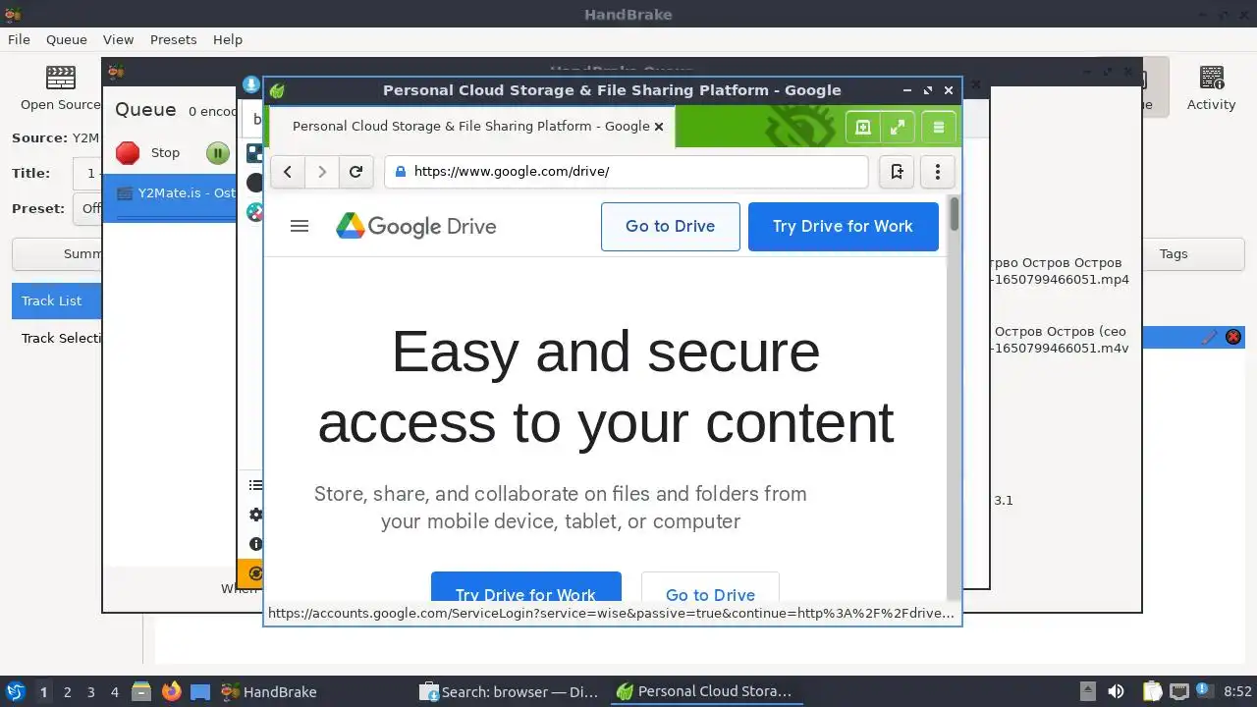The width and height of the screenshot is (1257, 707).
Task: Select Track List in HandBrake sidebar
Action: (x=56, y=300)
